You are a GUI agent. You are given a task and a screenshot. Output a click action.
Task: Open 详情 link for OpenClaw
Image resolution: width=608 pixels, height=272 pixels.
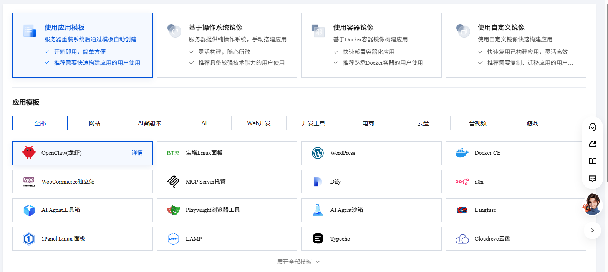137,152
